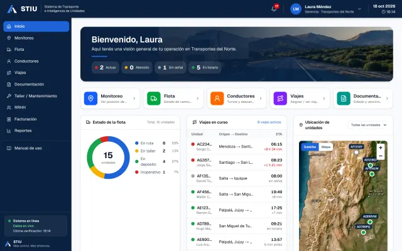Click the Reportes chart icon in sidebar
Screen dimensions: 402x251
(9, 131)
